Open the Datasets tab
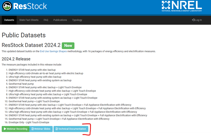Screen dimensions: 211x136 point(9,20)
